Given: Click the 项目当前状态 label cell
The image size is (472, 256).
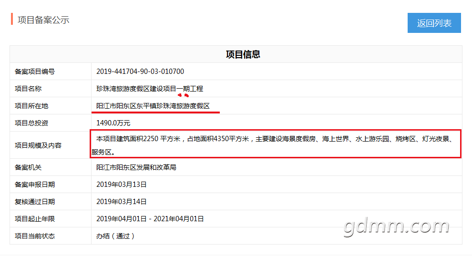Looking at the screenshot, I should [51, 236].
